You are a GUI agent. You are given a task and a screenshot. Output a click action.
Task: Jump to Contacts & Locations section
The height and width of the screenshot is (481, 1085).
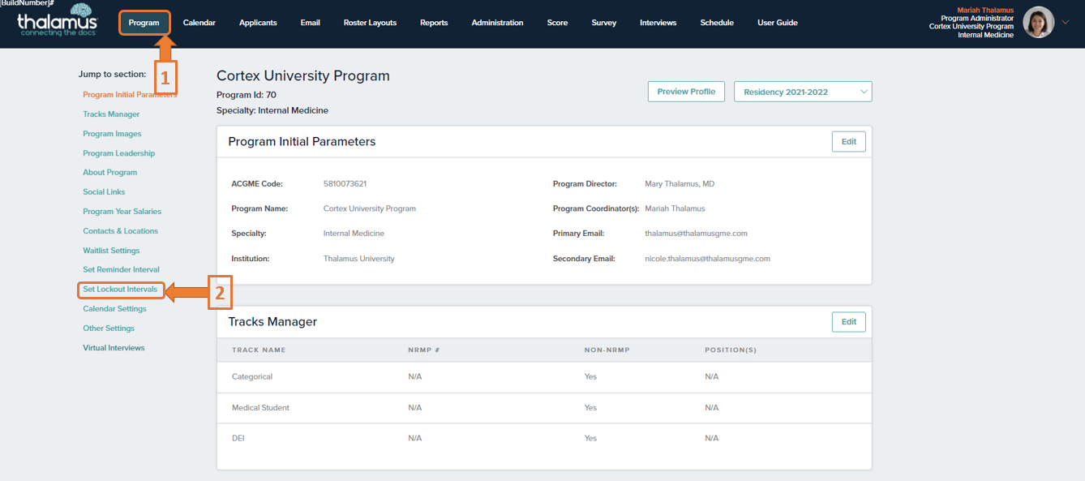click(120, 231)
